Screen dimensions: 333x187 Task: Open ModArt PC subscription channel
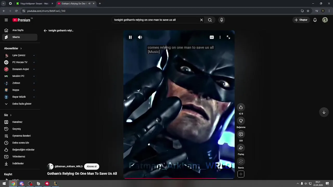(x=20, y=76)
